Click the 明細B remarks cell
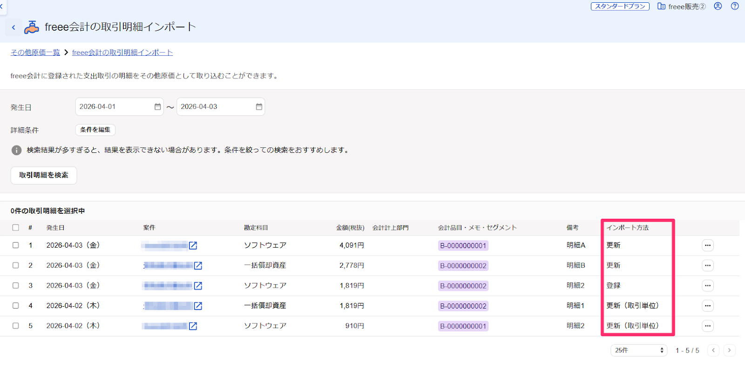745x368 pixels. tap(576, 265)
